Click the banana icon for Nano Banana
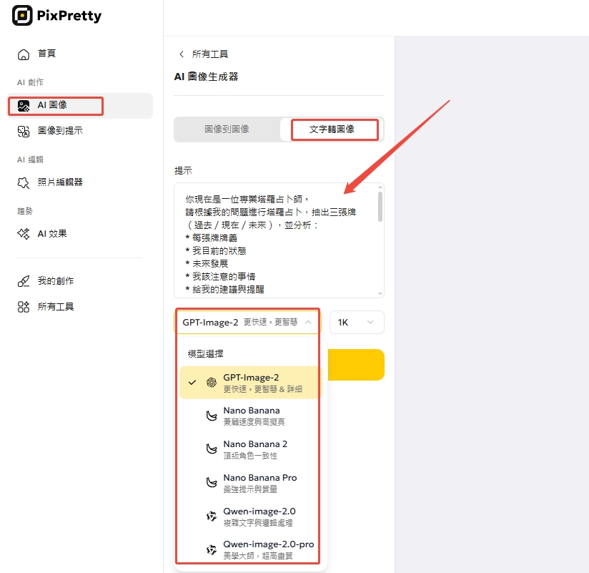 coord(212,416)
